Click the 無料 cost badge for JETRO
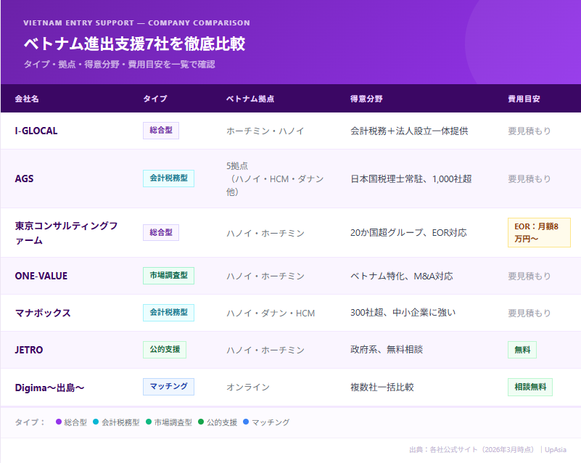Viewport: 581px width, 463px height. 522,350
